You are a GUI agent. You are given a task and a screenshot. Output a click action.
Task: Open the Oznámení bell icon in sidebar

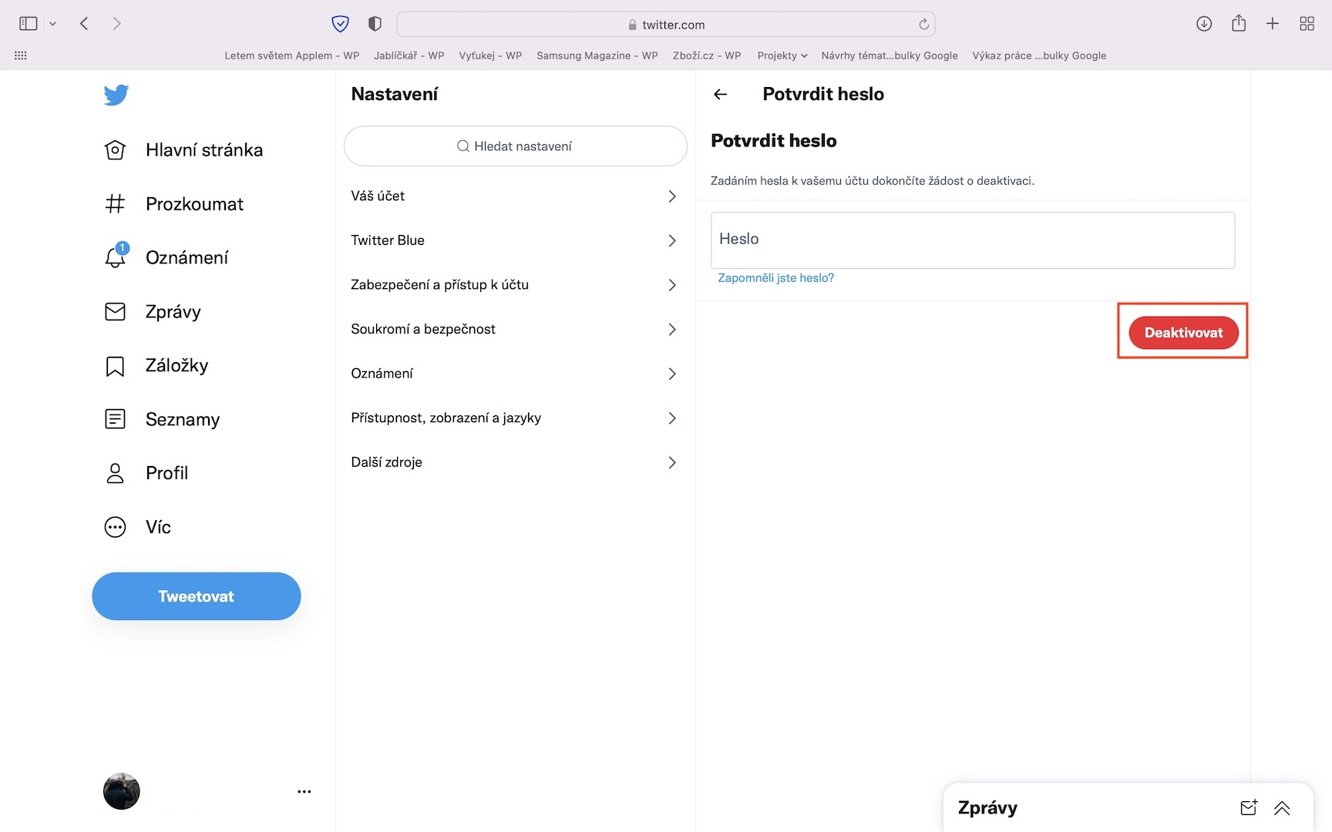(116, 257)
